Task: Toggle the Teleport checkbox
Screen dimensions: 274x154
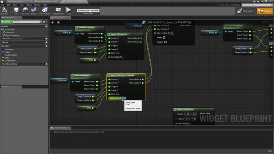Action: tap(166, 42)
